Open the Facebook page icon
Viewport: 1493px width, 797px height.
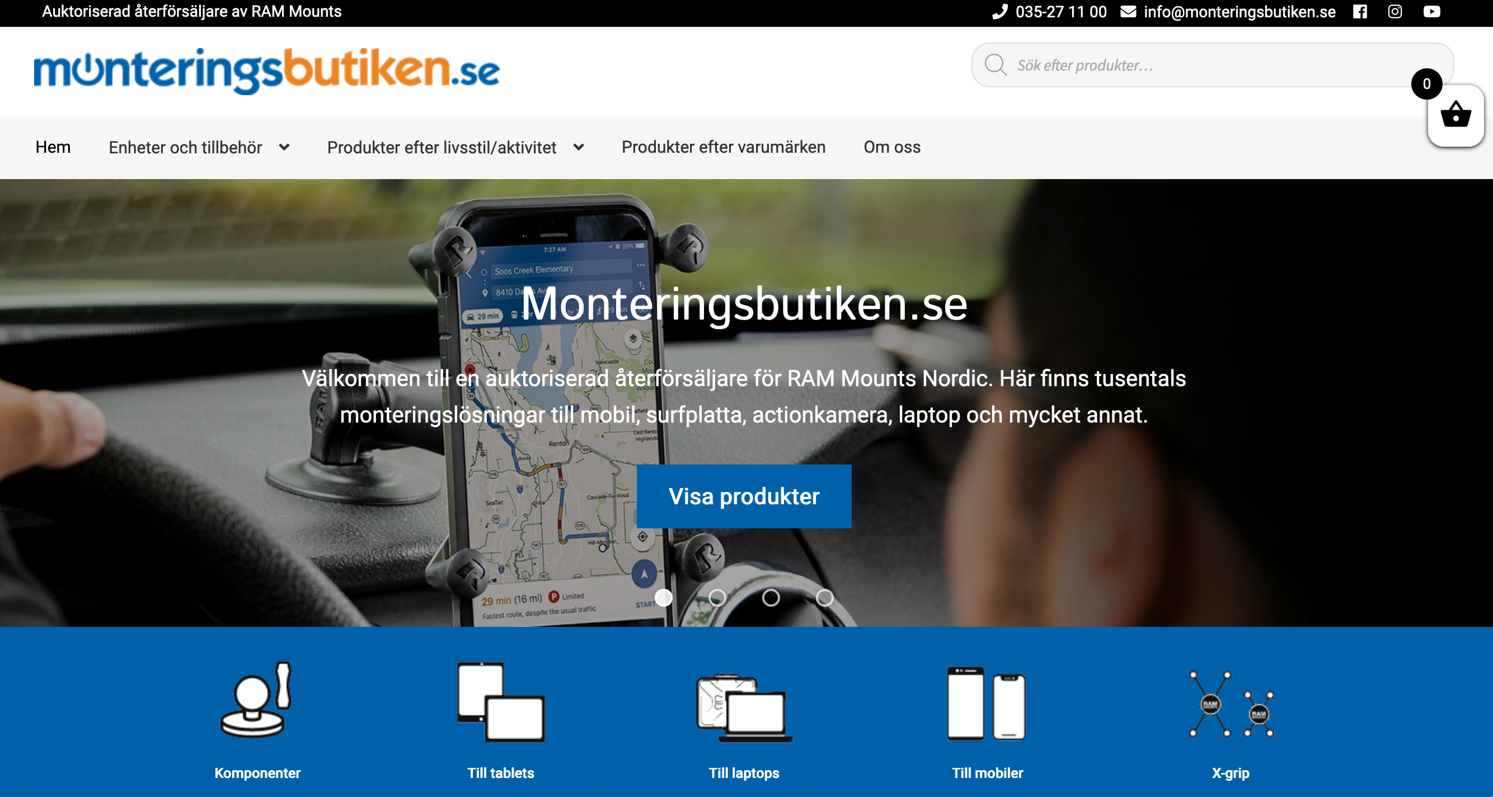coord(1360,12)
